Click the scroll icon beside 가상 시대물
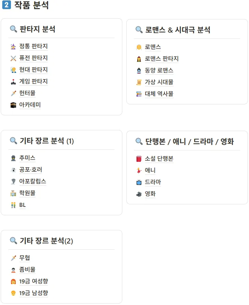Viewport: 249px width, 305px height. point(139,82)
